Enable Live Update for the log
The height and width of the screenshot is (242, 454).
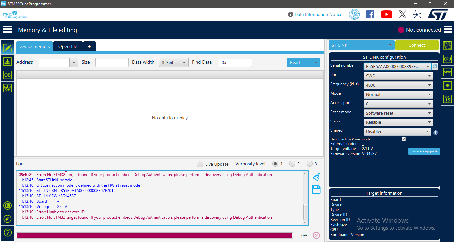pyautogui.click(x=200, y=164)
